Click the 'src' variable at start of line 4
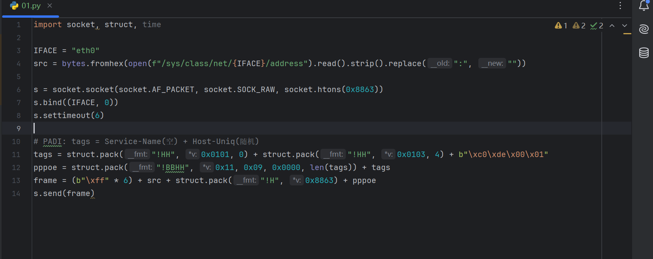 coord(41,63)
